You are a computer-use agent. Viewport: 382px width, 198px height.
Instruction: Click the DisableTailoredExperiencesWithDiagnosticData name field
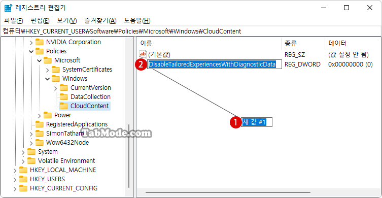tap(215, 64)
